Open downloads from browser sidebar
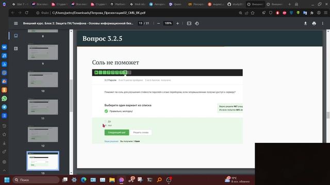Viewport: 330px width, 185px height. tap(4, 143)
